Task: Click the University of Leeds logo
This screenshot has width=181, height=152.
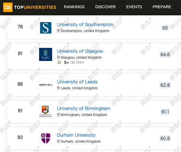Action: pos(46,85)
